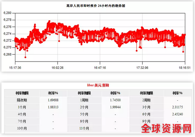Select the 1.69688 rate value

53,100
